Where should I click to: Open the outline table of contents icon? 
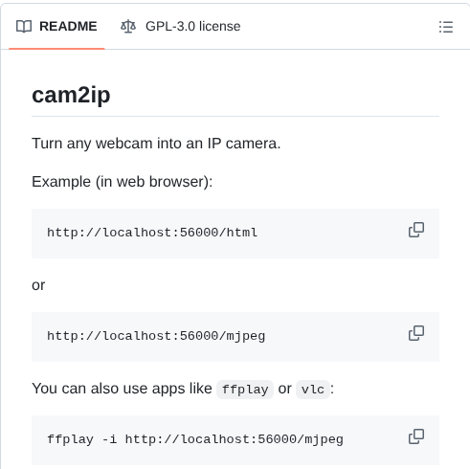tap(446, 27)
